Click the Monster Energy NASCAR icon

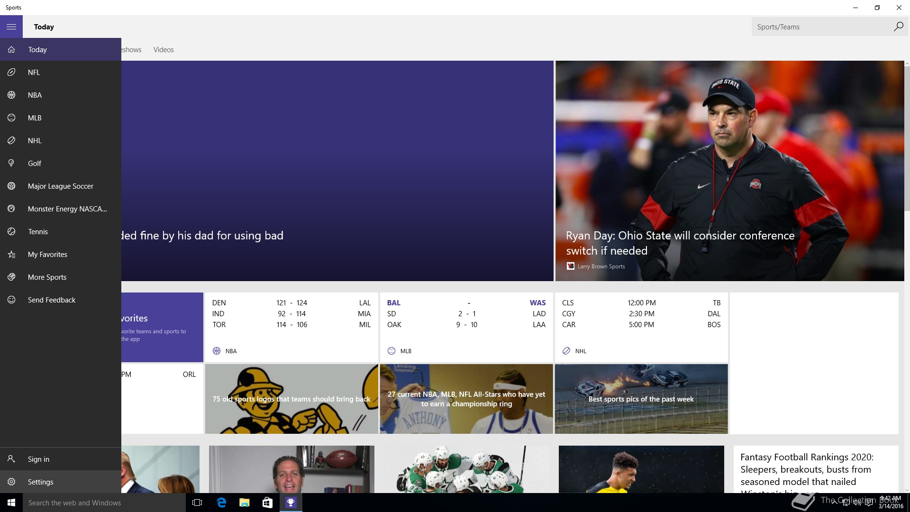(11, 209)
